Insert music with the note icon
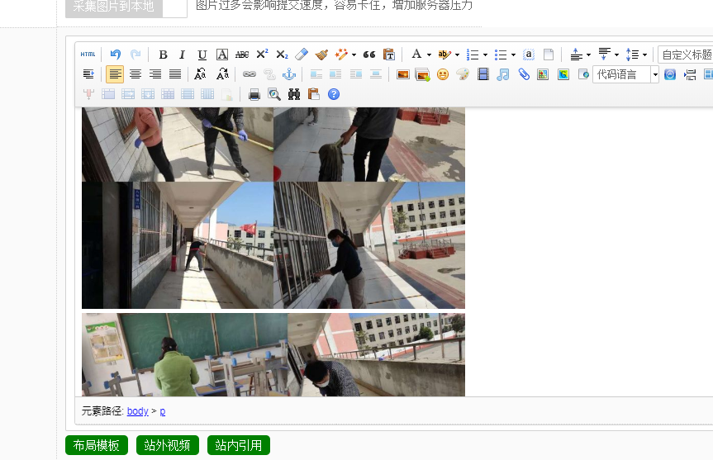The image size is (713, 460). [x=503, y=74]
